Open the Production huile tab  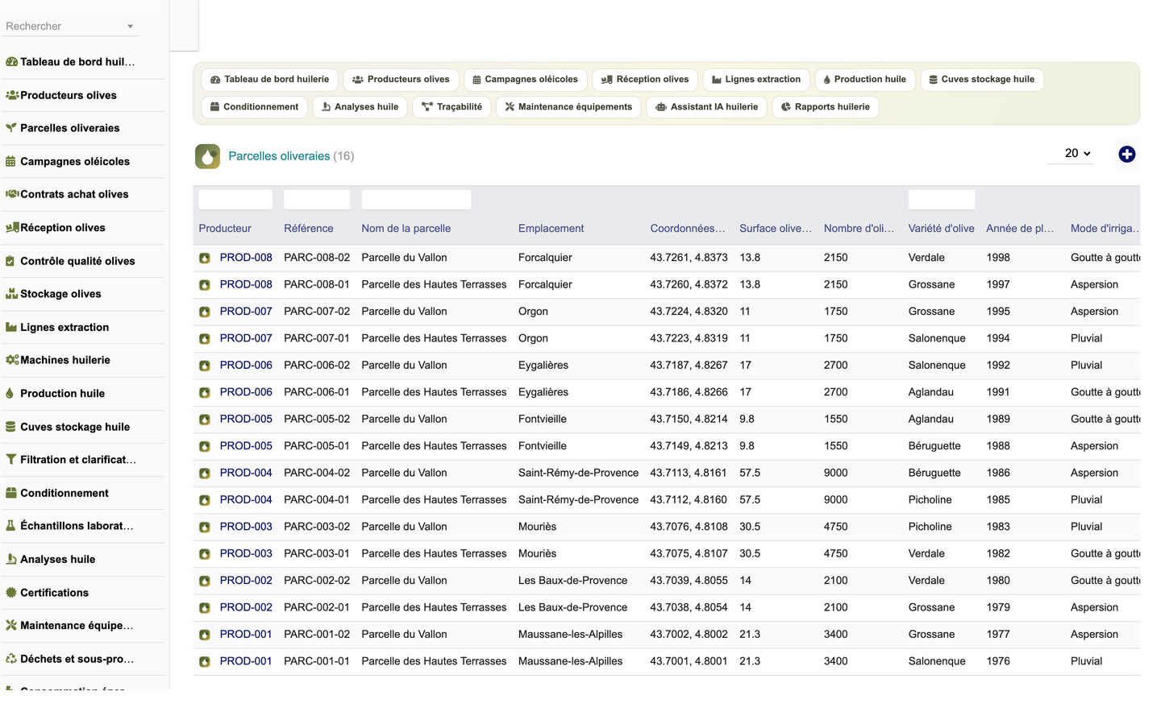[x=864, y=80]
